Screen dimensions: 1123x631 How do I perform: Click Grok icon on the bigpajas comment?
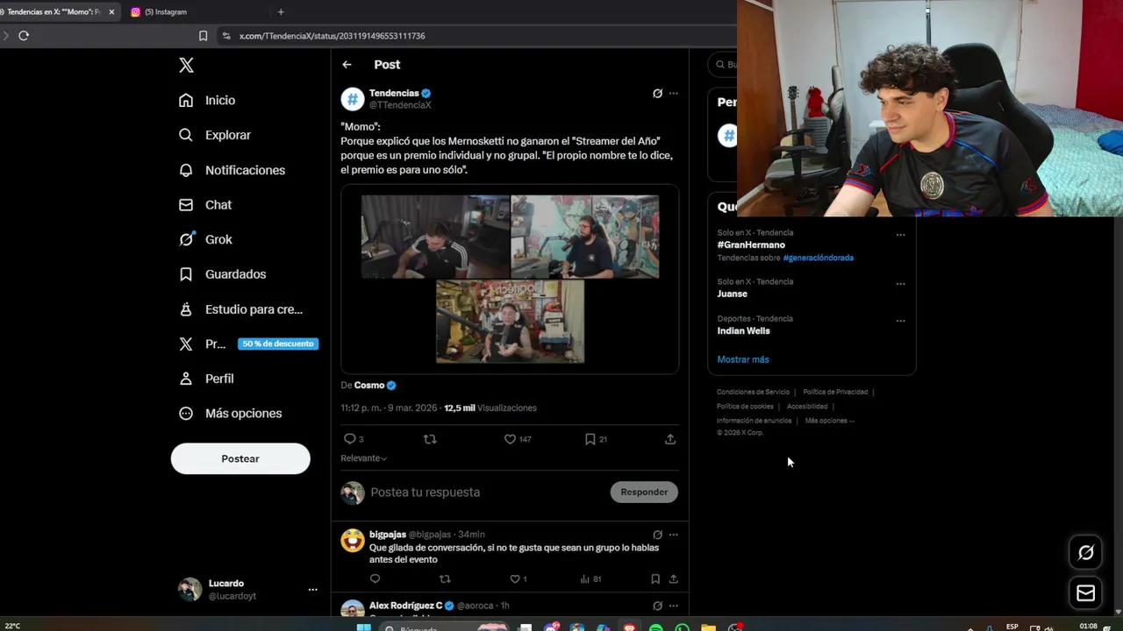tap(657, 535)
